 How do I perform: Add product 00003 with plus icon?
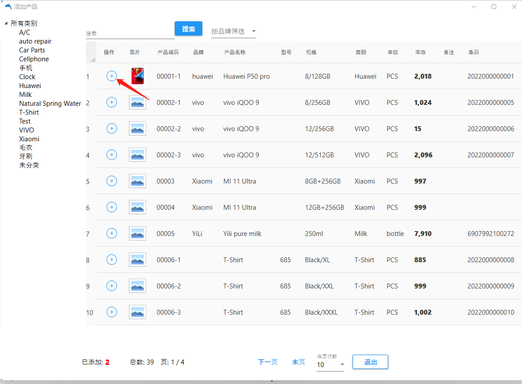coord(112,181)
